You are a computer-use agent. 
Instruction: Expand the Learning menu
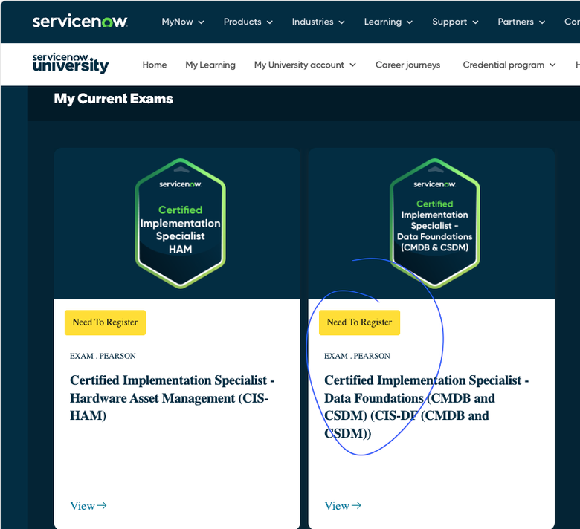[388, 22]
